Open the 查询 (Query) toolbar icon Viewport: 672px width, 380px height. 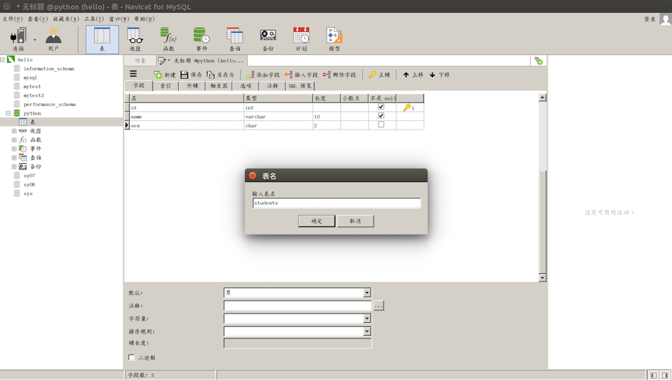235,39
